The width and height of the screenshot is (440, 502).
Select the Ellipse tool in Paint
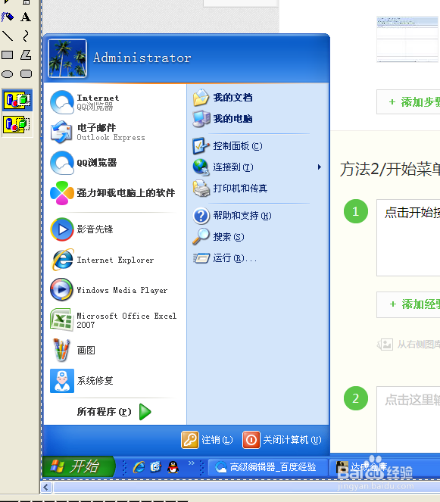[x=8, y=74]
